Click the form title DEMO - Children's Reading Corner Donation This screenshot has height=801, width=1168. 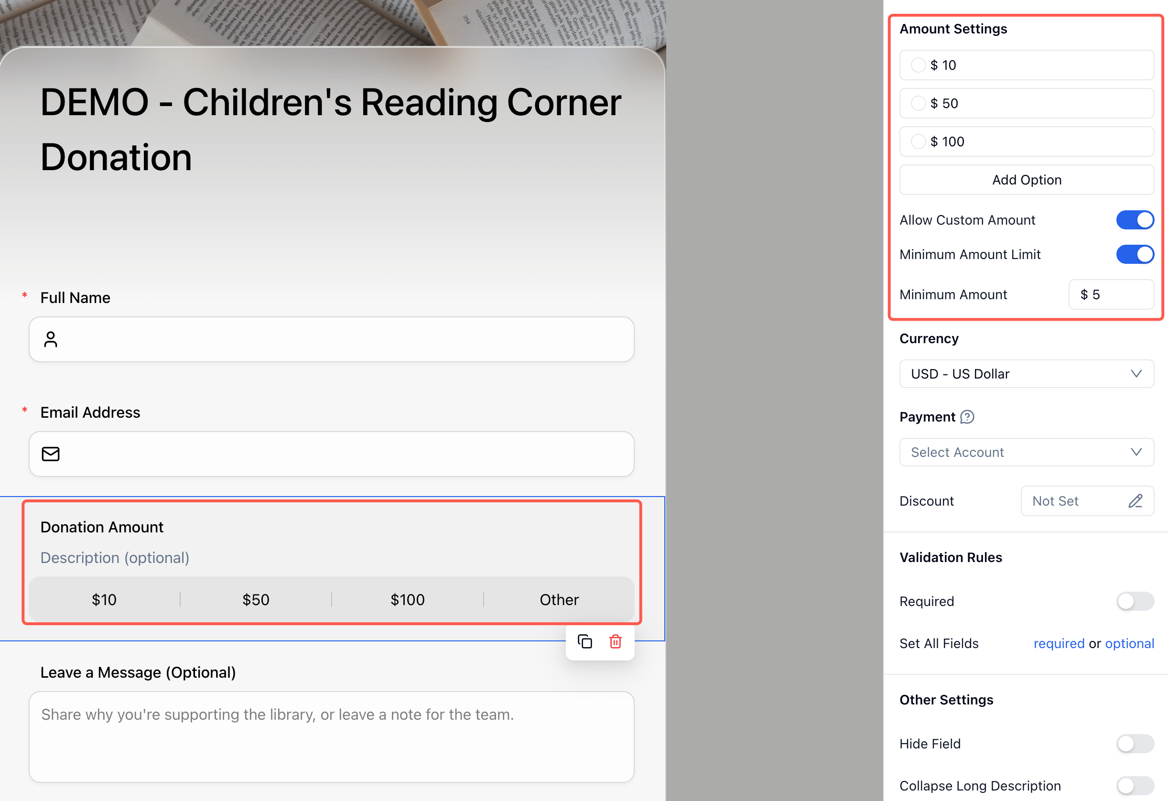[x=331, y=130]
